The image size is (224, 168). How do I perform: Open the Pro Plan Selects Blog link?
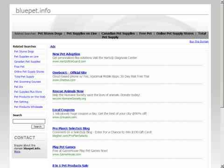[71, 128]
